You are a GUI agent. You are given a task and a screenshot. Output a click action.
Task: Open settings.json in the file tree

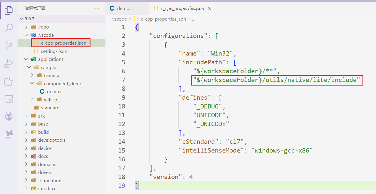(54, 51)
